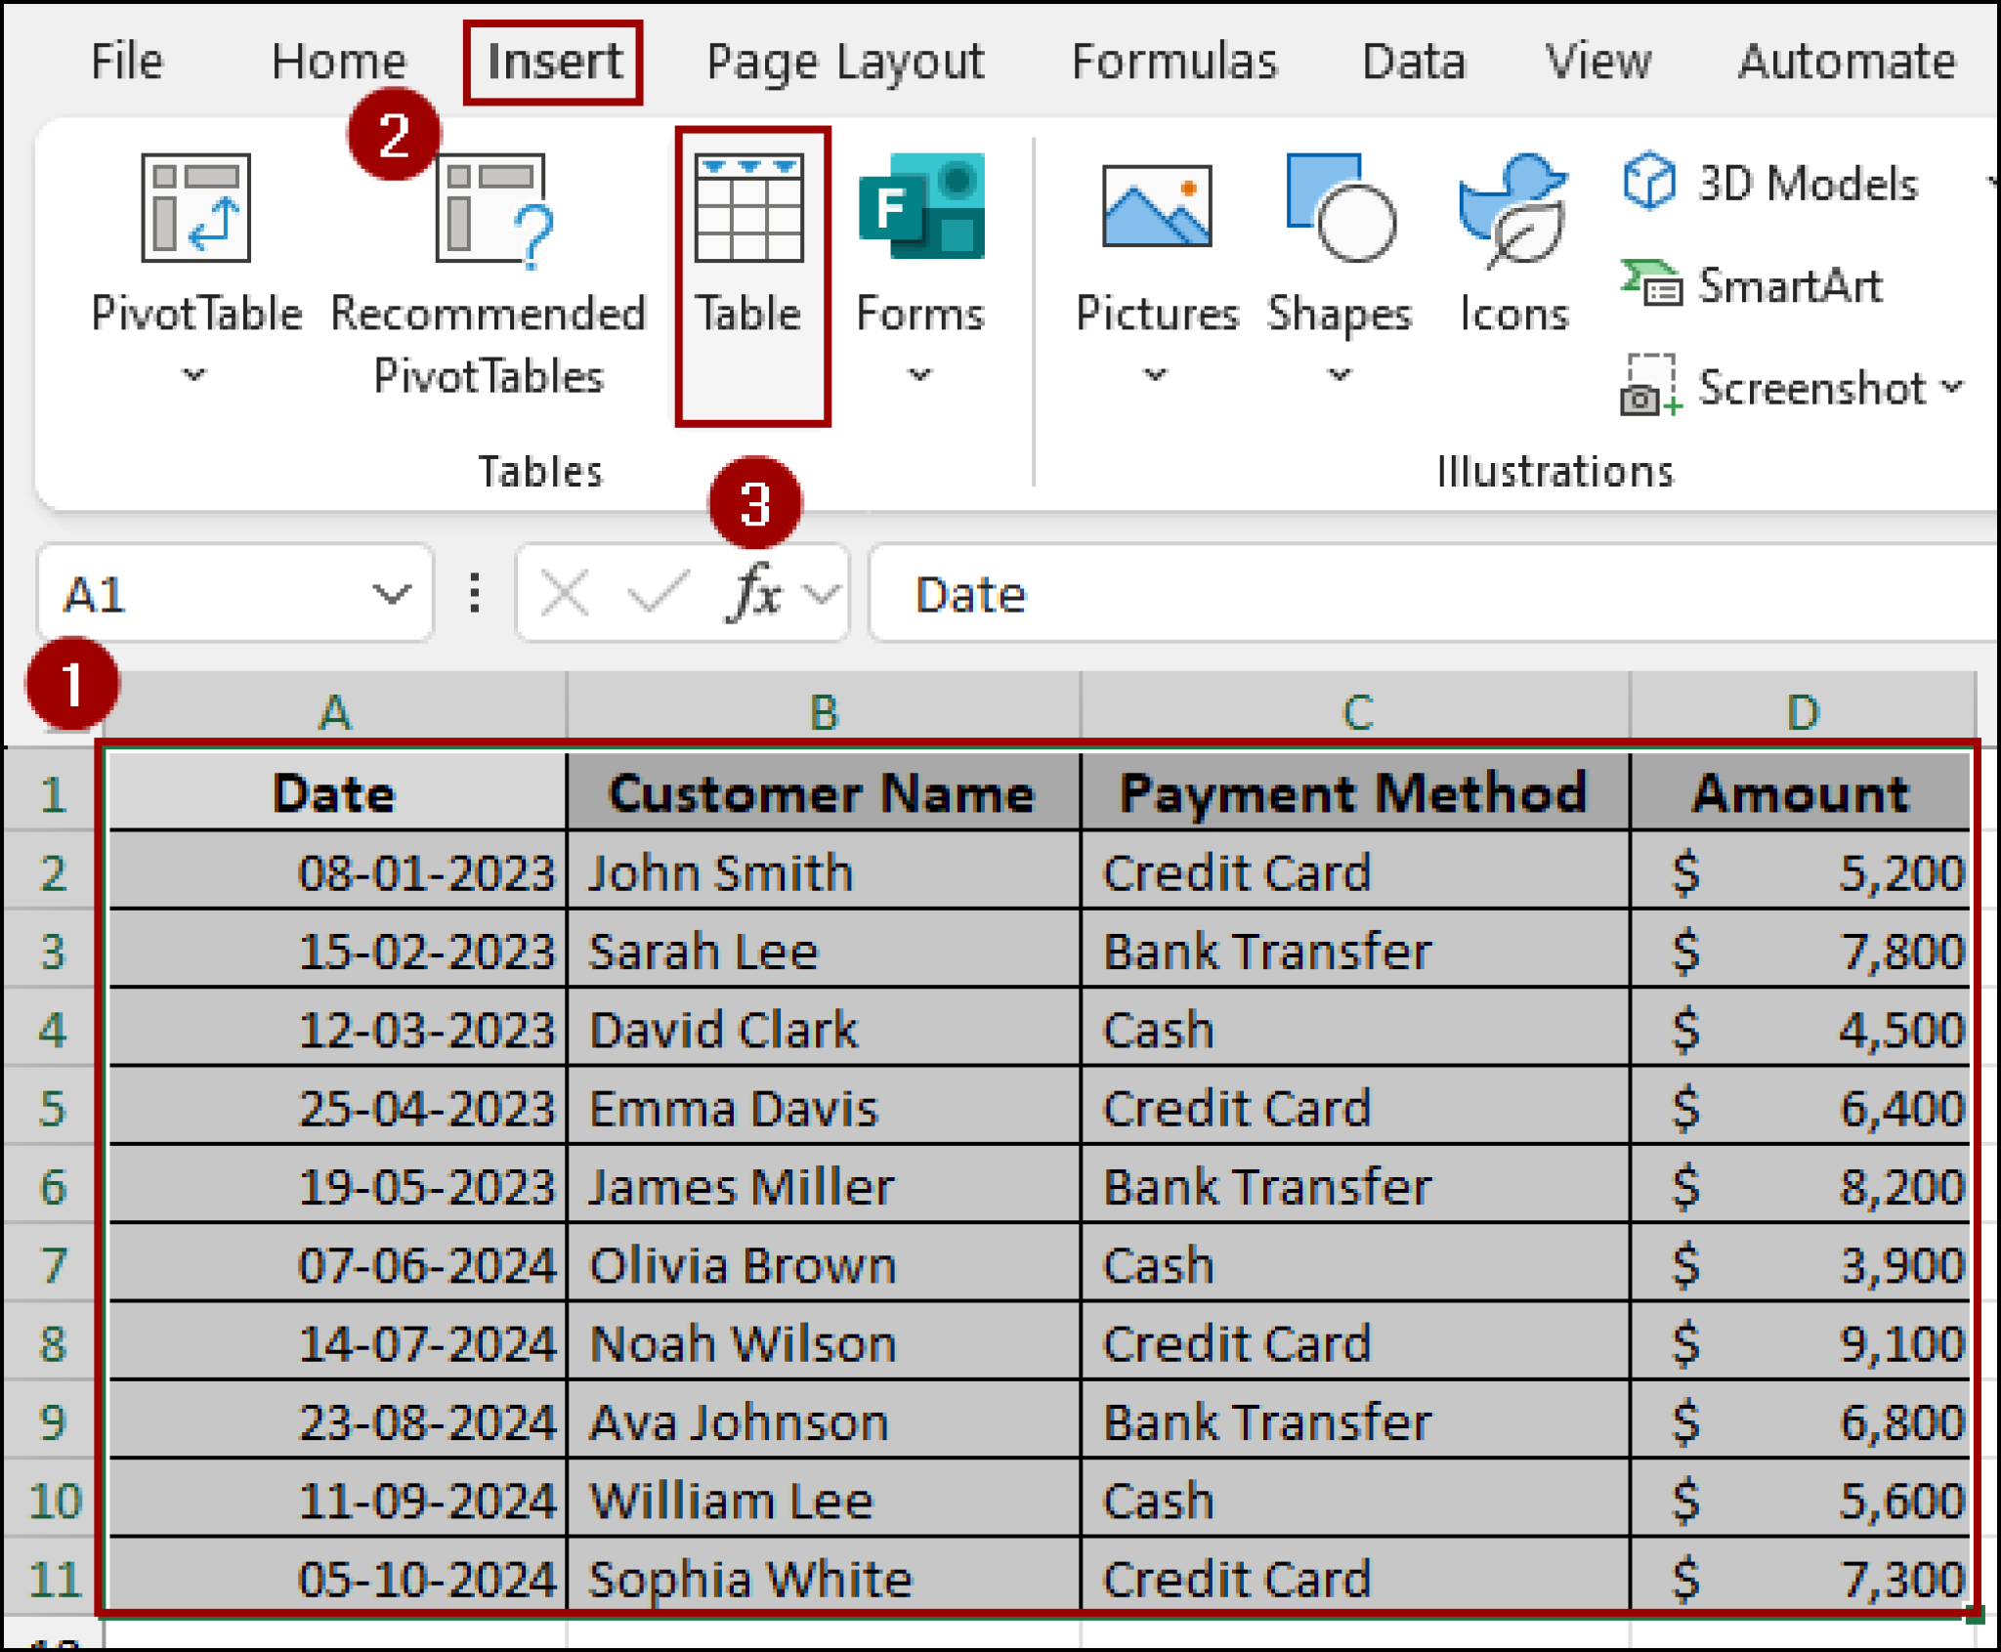This screenshot has height=1652, width=2001.
Task: Expand the Screenshot dropdown chevron
Action: 1952,389
